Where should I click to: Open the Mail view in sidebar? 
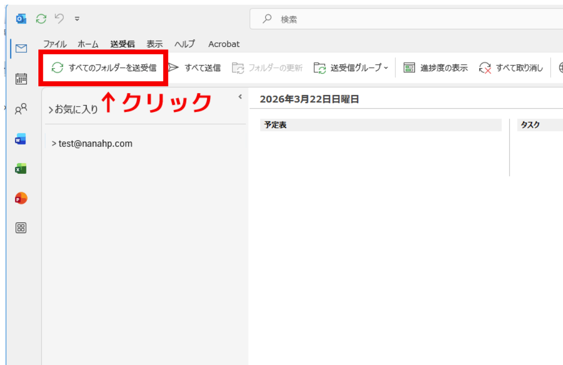tap(21, 48)
